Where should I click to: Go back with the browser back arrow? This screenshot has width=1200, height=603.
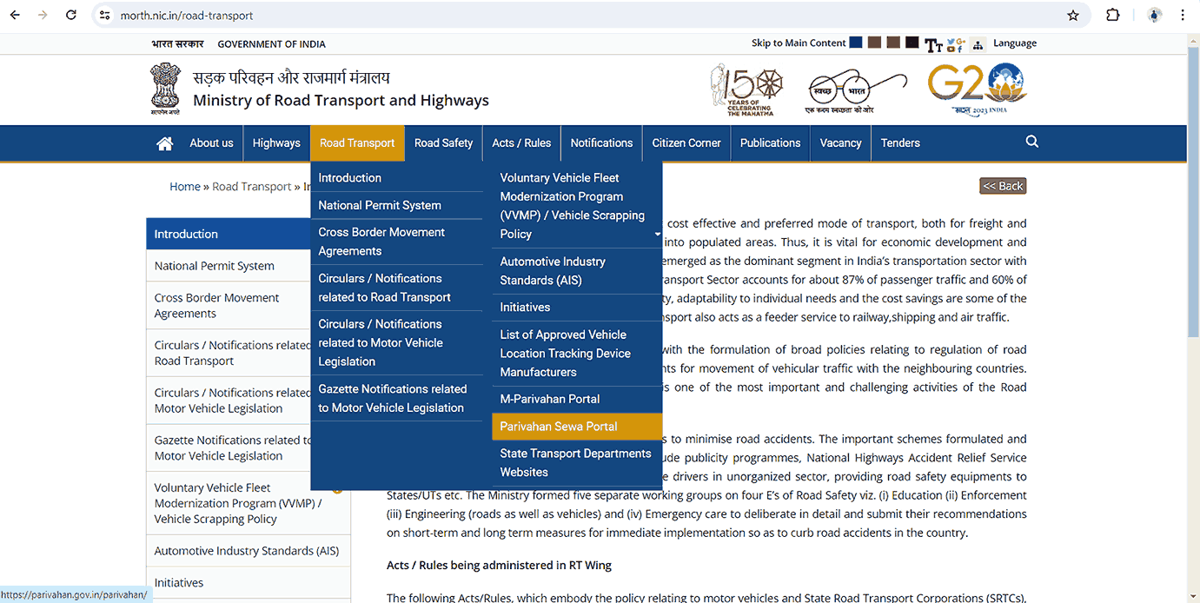15,16
